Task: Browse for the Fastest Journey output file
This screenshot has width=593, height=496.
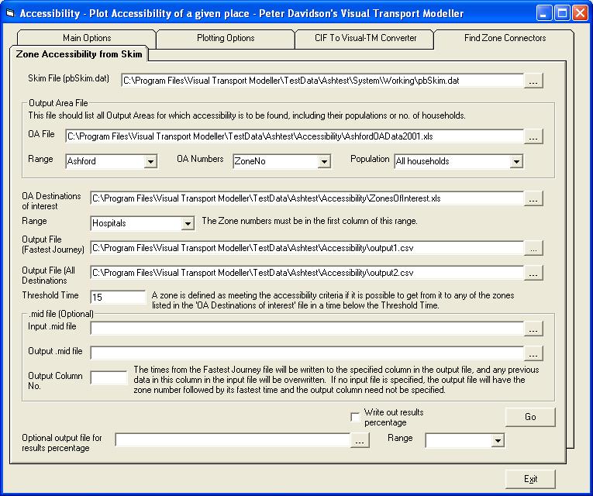Action: [x=533, y=248]
